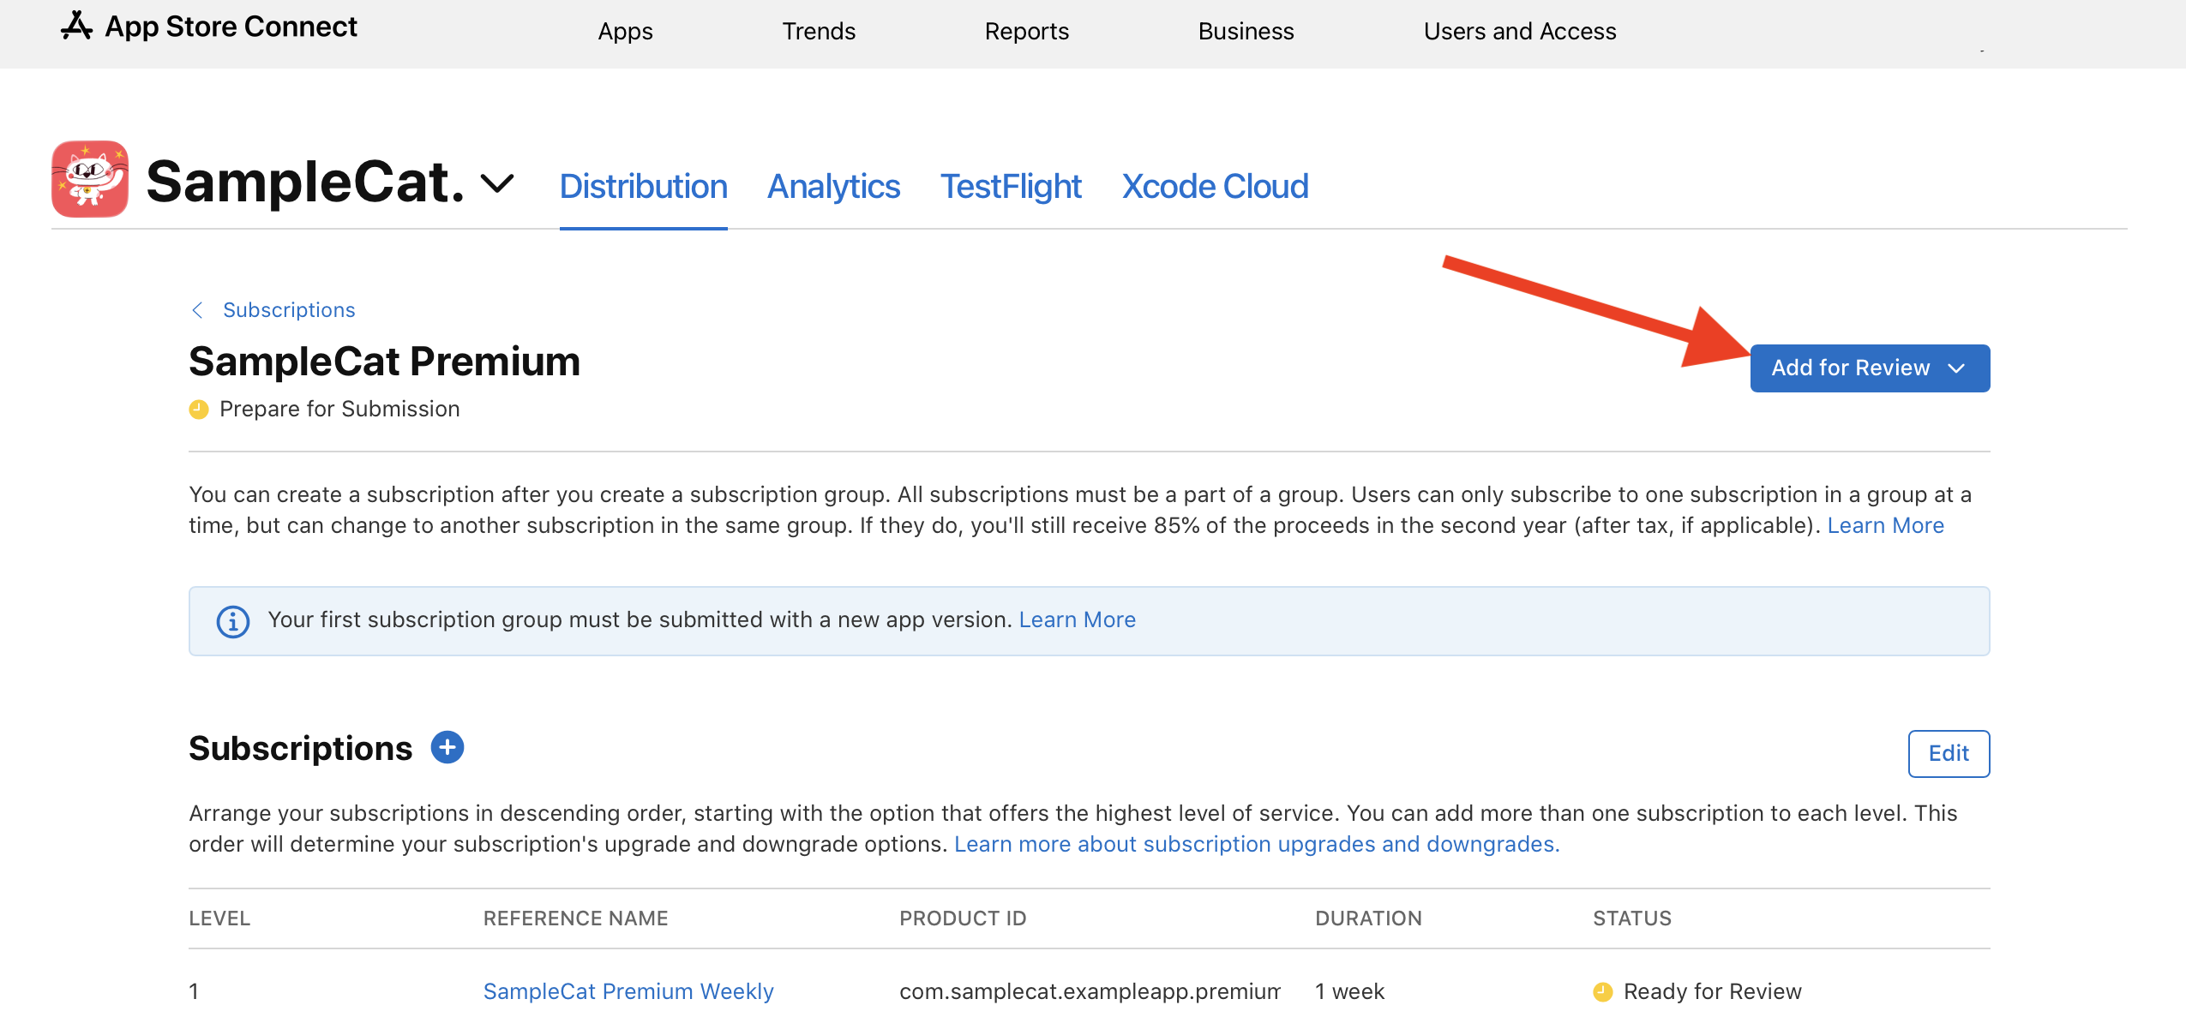
Task: Switch to the Analytics tab
Action: pyautogui.click(x=833, y=187)
